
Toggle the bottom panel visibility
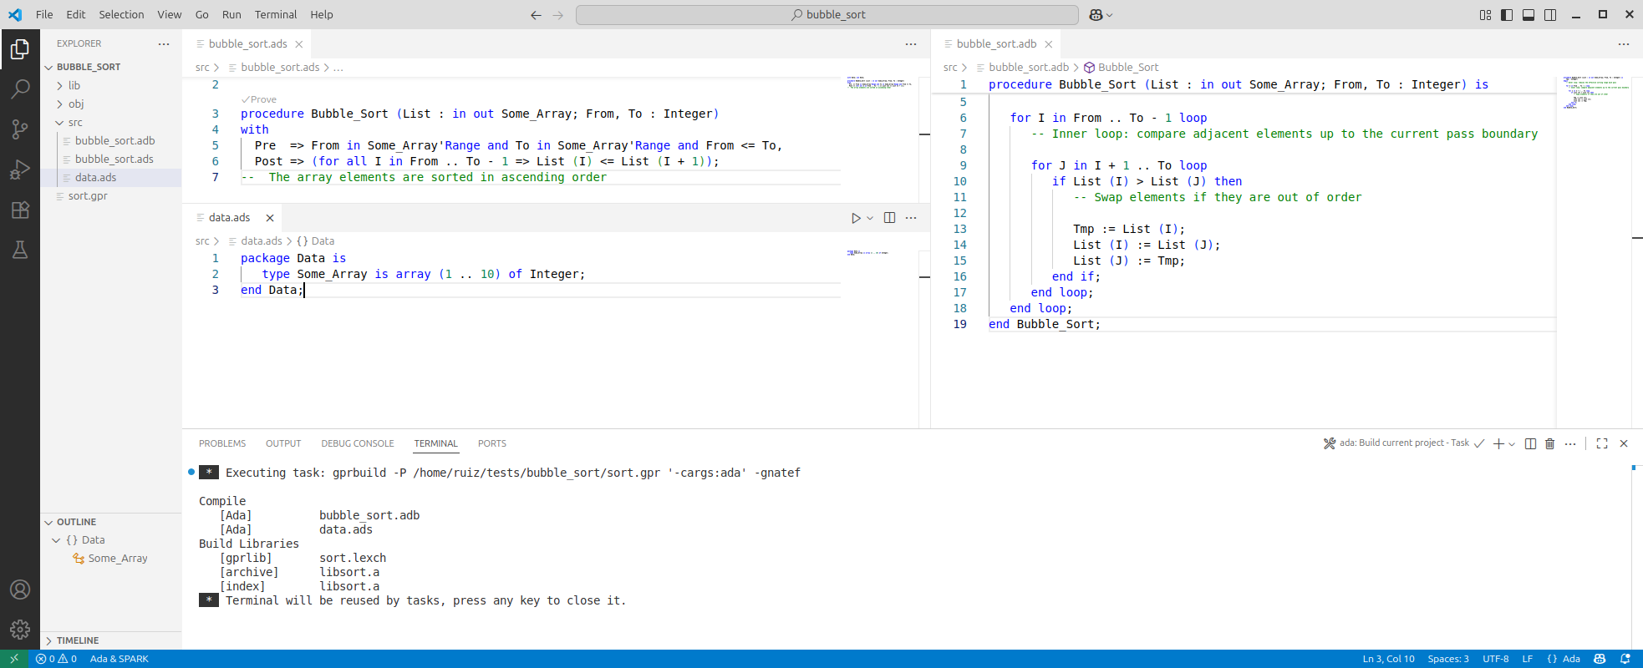click(1529, 15)
